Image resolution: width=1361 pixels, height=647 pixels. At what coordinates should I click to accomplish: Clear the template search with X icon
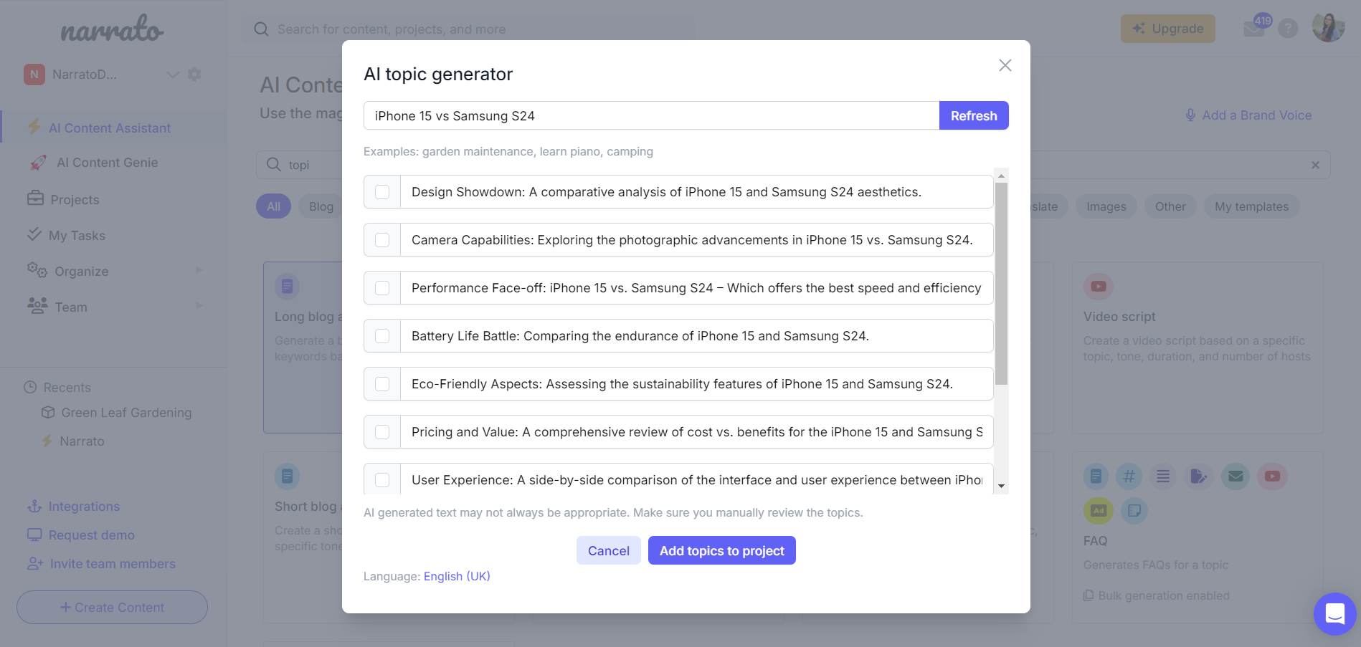[x=1315, y=165]
